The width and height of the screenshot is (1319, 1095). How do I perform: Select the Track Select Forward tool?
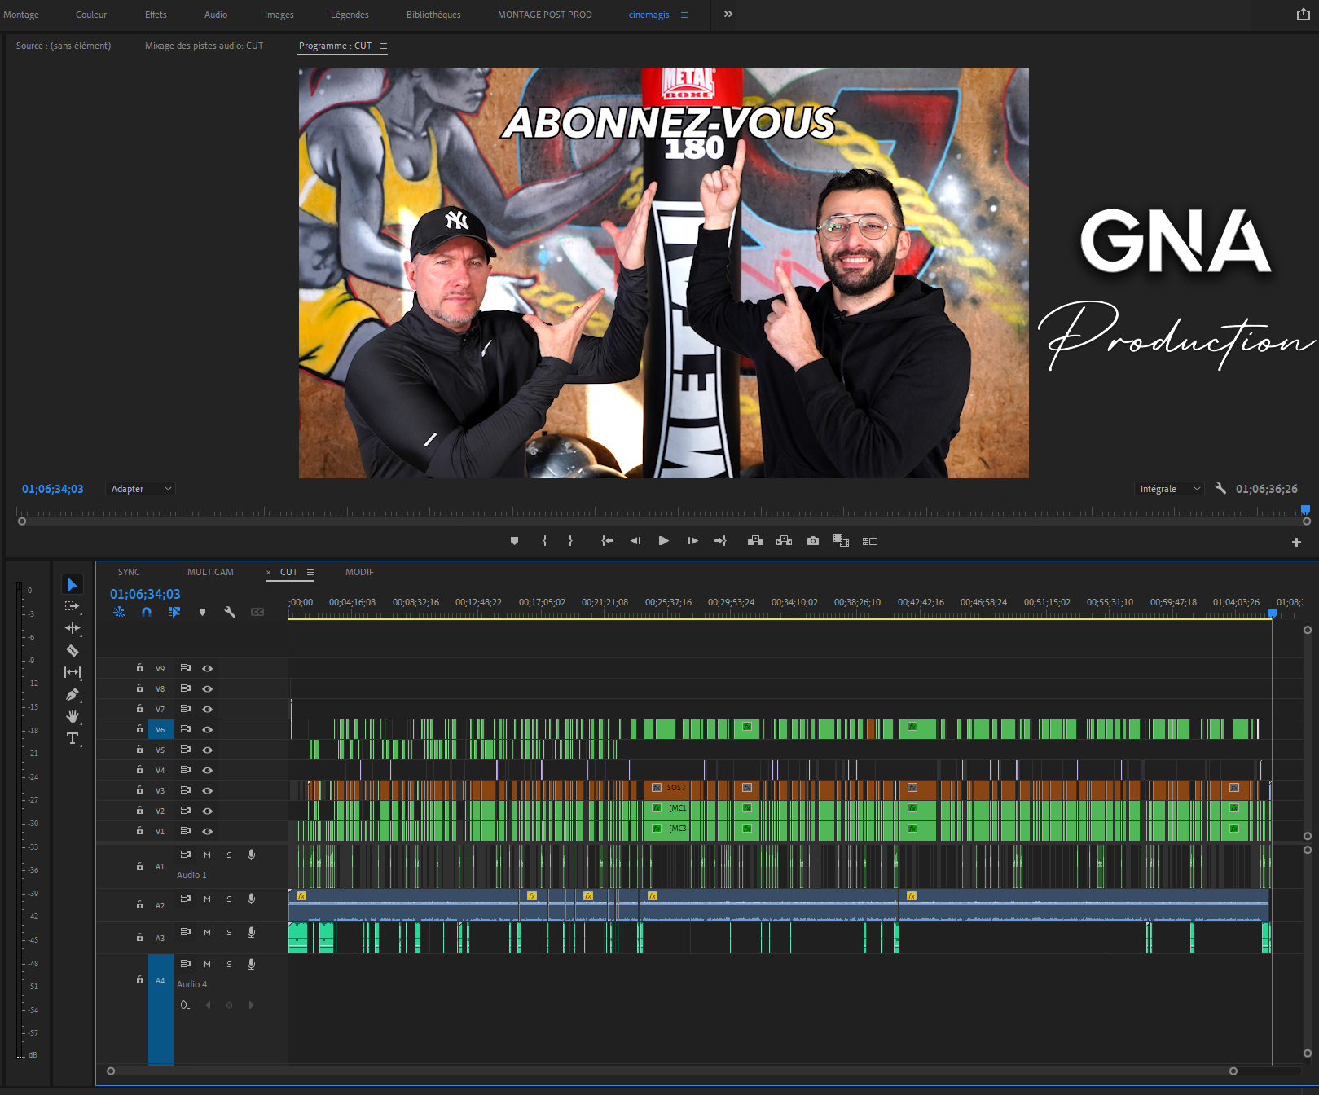pos(73,606)
